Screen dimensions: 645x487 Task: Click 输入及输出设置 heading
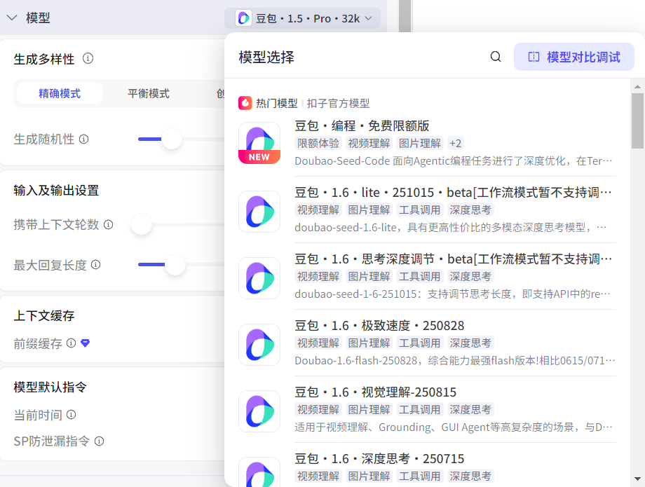point(56,191)
